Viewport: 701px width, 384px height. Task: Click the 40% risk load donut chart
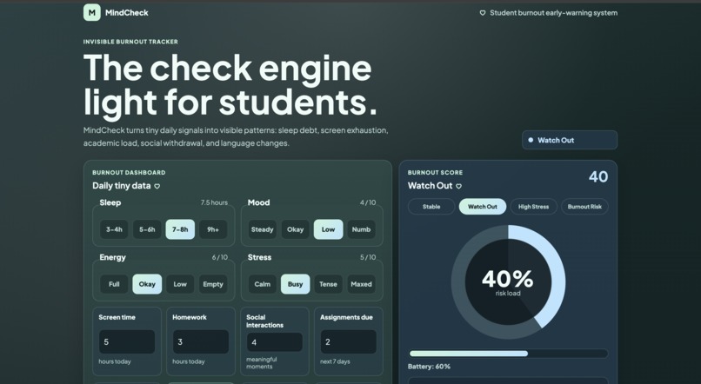[508, 281]
